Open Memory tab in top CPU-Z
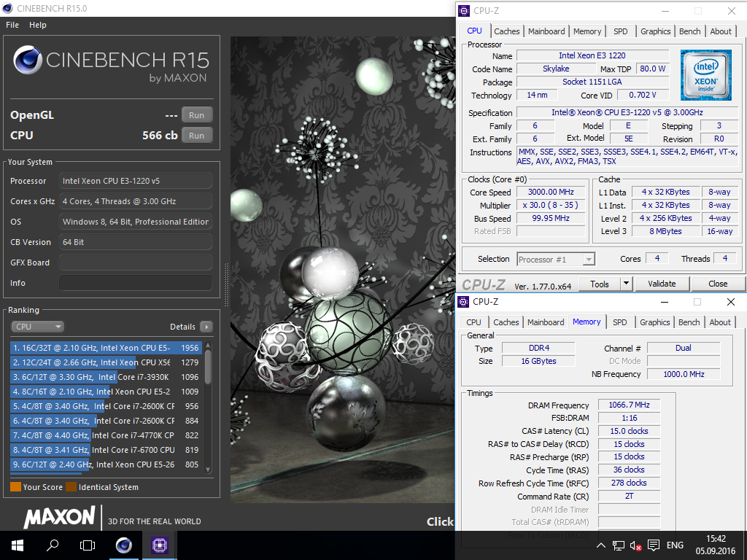 click(587, 31)
